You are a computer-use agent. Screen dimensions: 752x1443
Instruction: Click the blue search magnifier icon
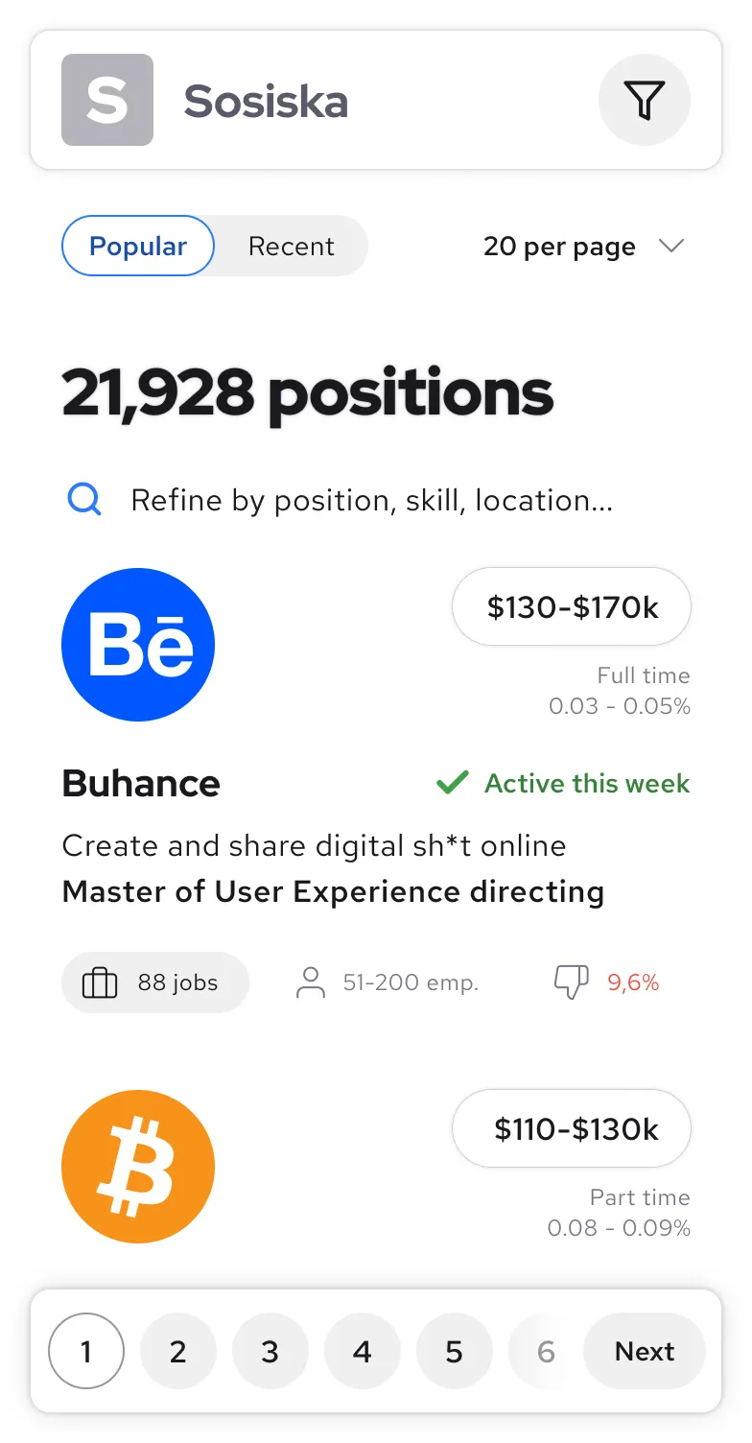click(x=84, y=499)
